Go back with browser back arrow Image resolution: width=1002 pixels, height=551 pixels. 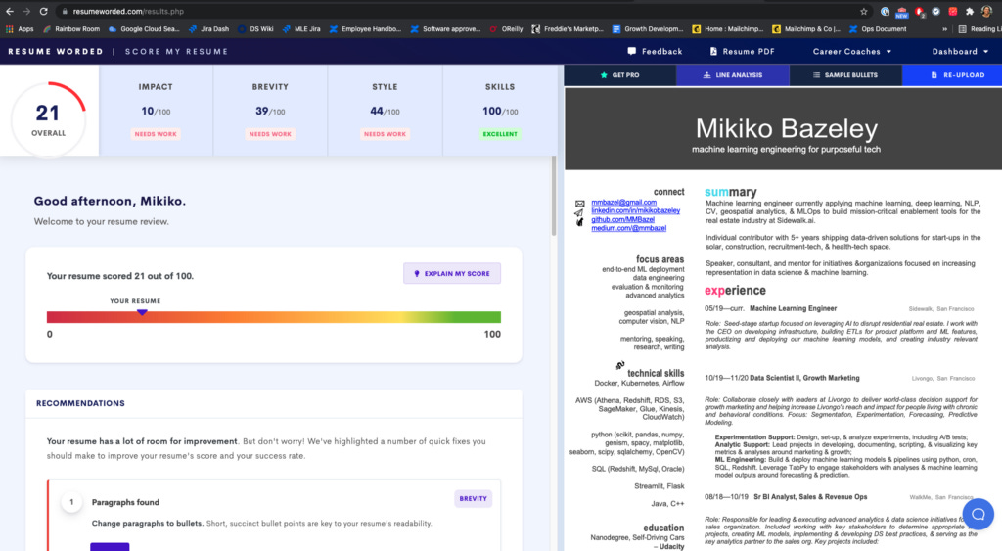(10, 11)
